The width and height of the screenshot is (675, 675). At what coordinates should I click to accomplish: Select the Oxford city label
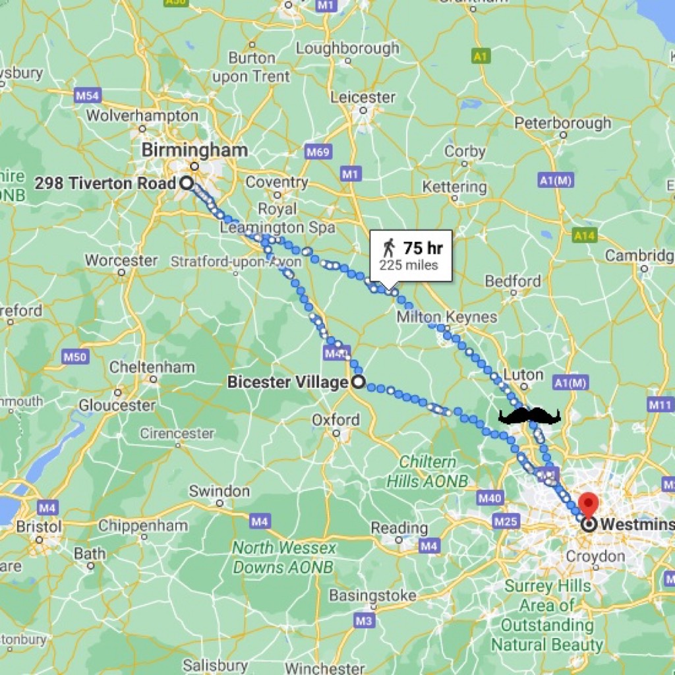[336, 420]
